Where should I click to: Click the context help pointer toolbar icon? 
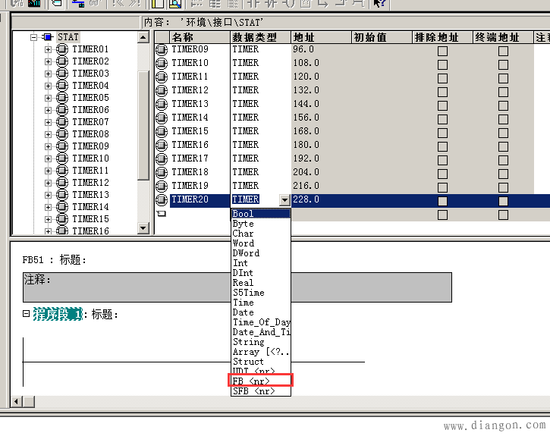[379, 4]
